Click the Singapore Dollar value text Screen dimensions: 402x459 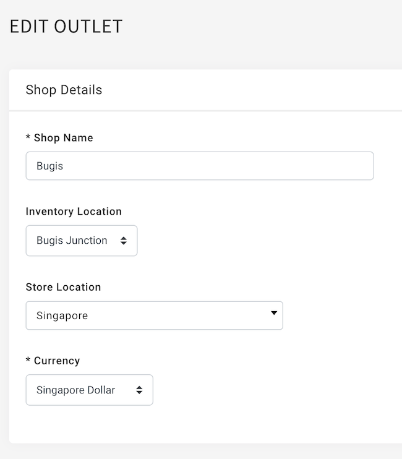click(76, 390)
